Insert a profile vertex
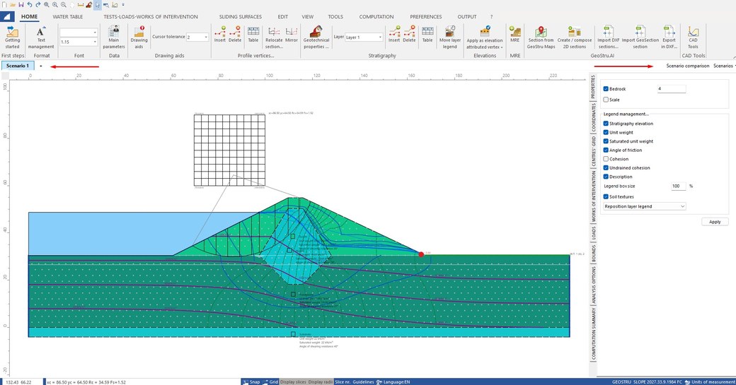Image resolution: width=736 pixels, height=385 pixels. (x=219, y=35)
